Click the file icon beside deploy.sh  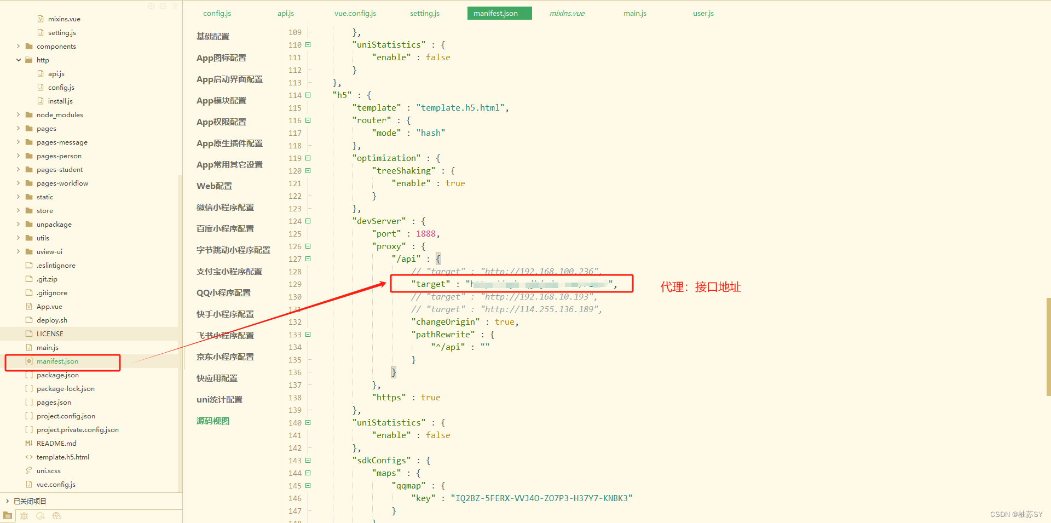tap(29, 320)
